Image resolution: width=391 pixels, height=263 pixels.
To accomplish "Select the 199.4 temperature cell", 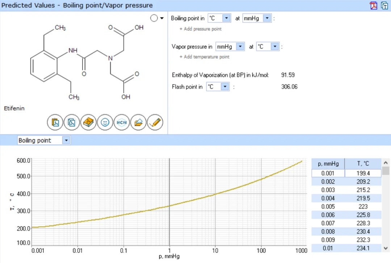I will (363, 173).
